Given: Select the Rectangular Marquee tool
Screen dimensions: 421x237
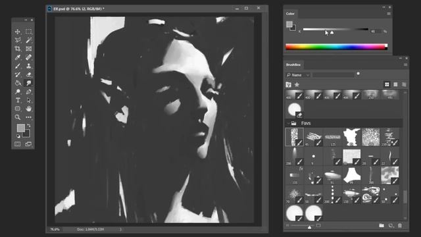Looking at the screenshot, I should (x=28, y=32).
